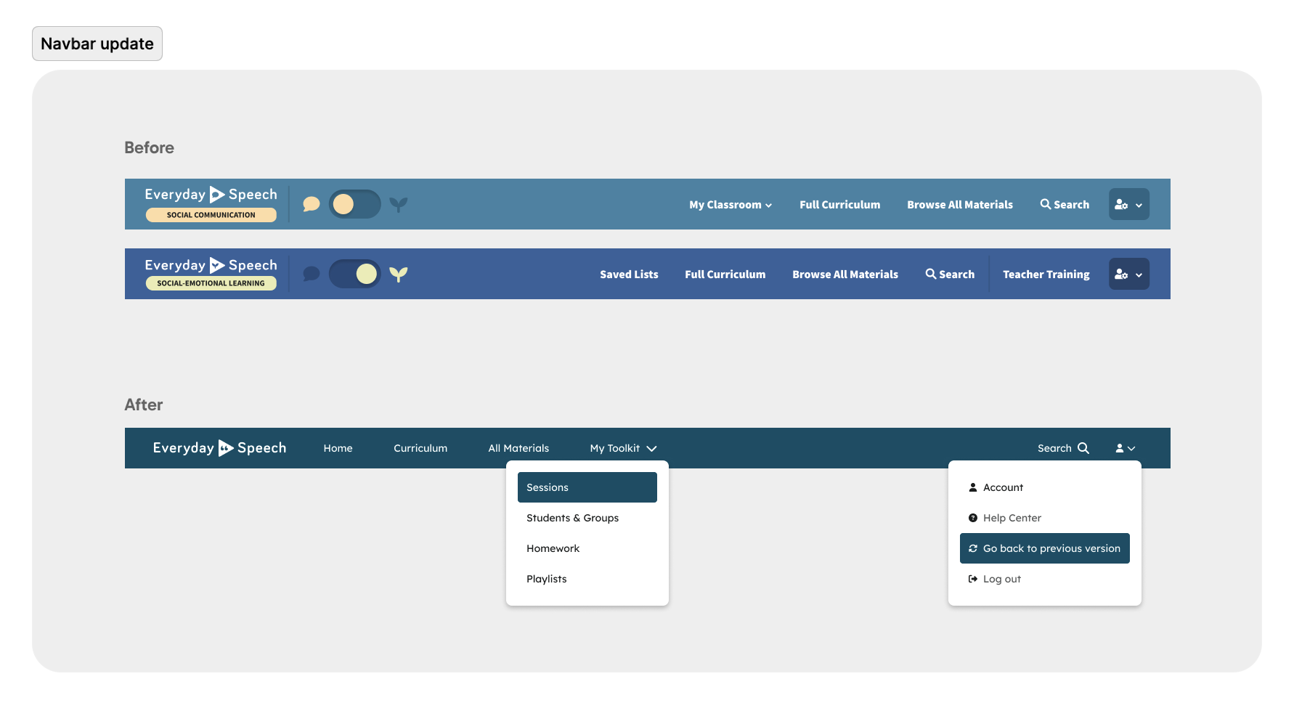Open Teacher Training
This screenshot has width=1294, height=703.
[1046, 275]
